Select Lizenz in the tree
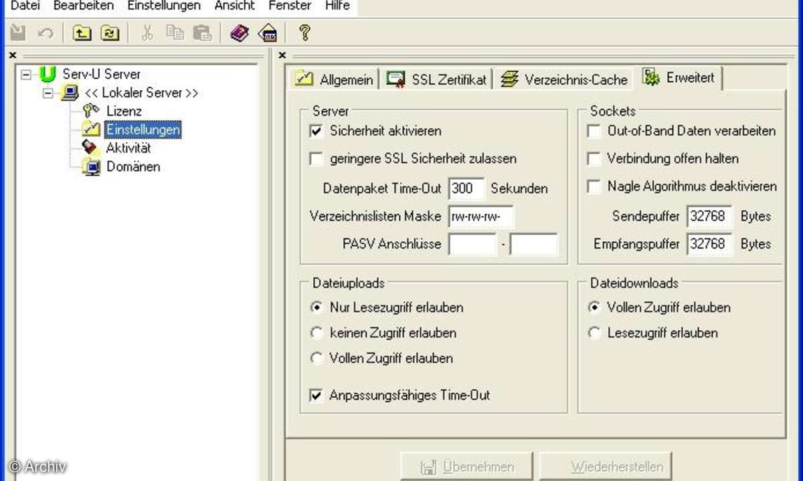Screen dimensions: 803x481 tap(124, 111)
